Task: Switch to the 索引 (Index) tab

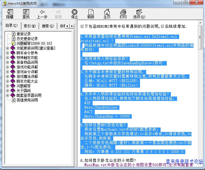Action: click(x=30, y=26)
